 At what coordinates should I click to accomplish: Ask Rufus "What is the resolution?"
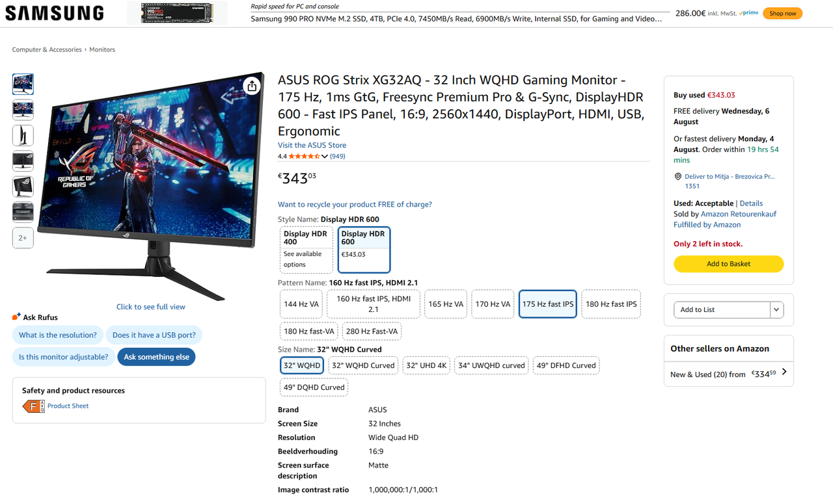tap(58, 335)
